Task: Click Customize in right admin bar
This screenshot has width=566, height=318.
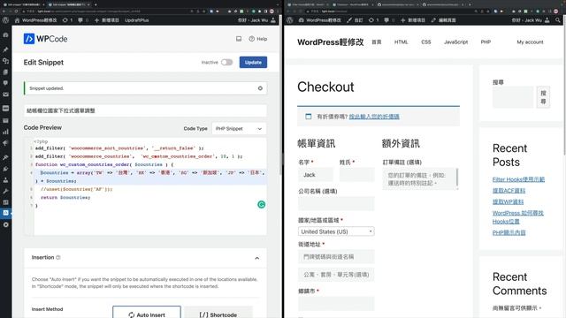Action: pyautogui.click(x=355, y=20)
